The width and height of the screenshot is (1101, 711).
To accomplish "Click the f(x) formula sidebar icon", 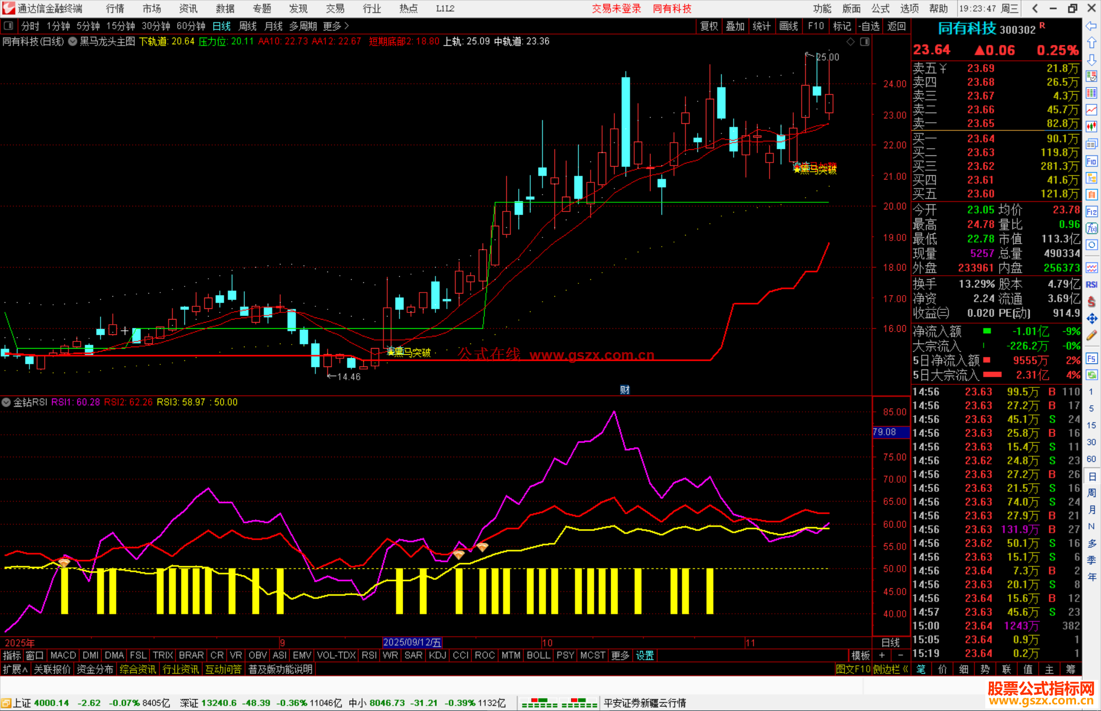I will point(1091,228).
